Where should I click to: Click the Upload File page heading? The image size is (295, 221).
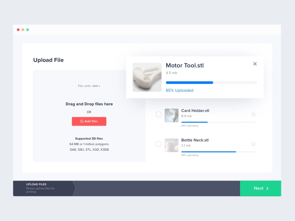48,60
